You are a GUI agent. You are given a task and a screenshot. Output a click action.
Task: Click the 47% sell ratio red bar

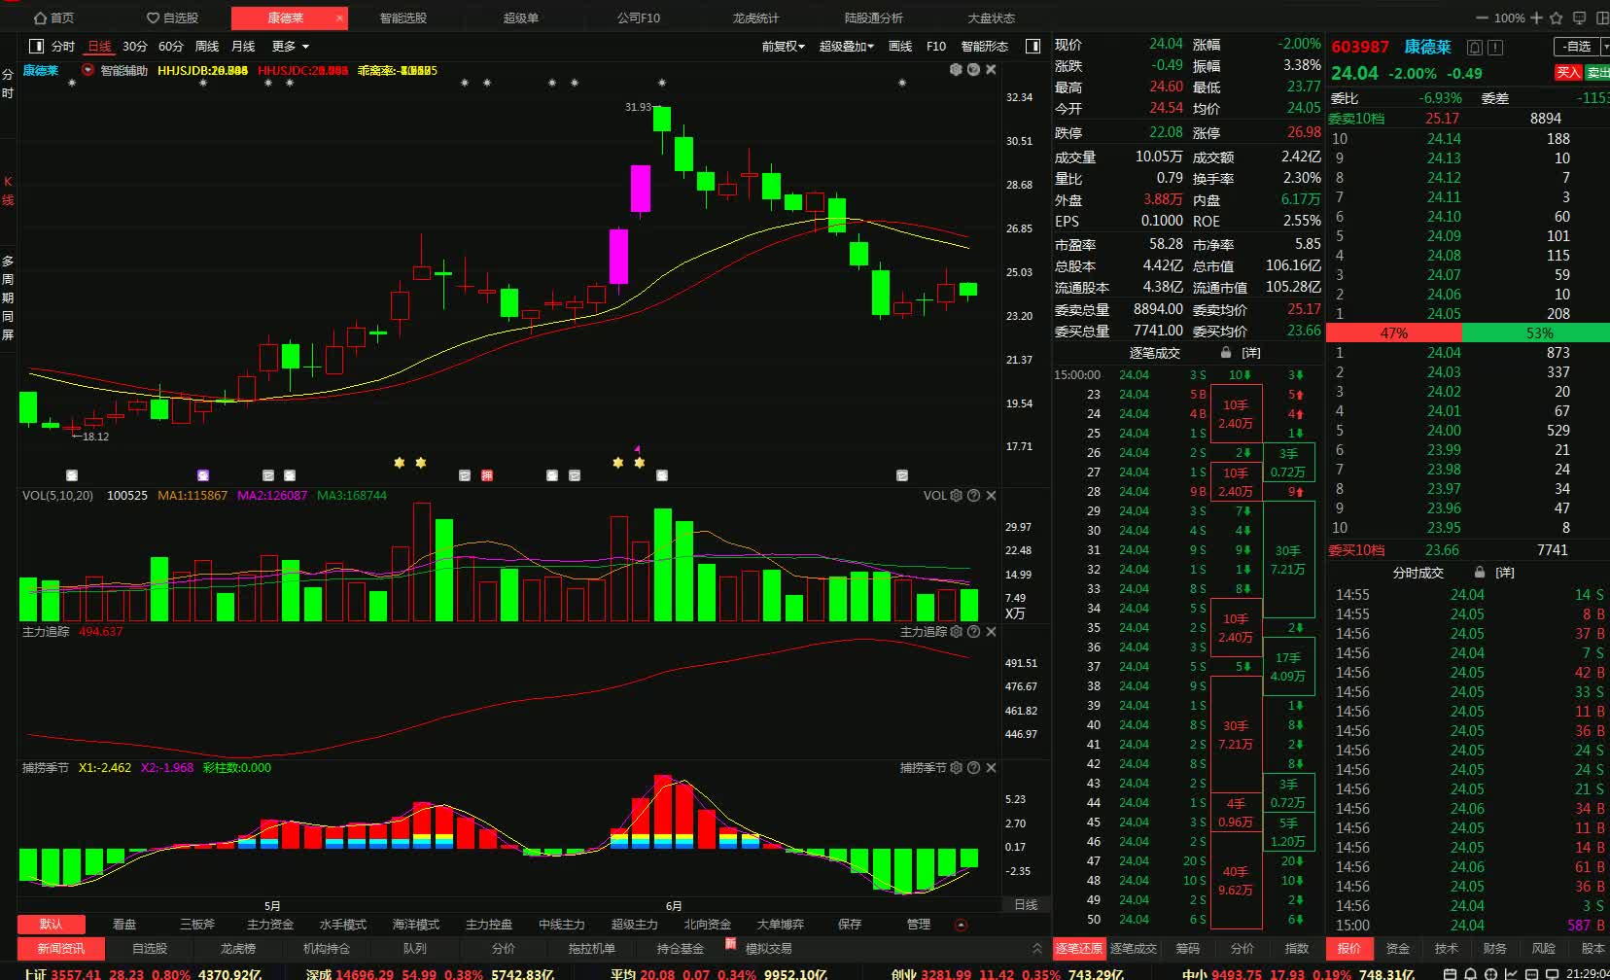click(x=1394, y=332)
